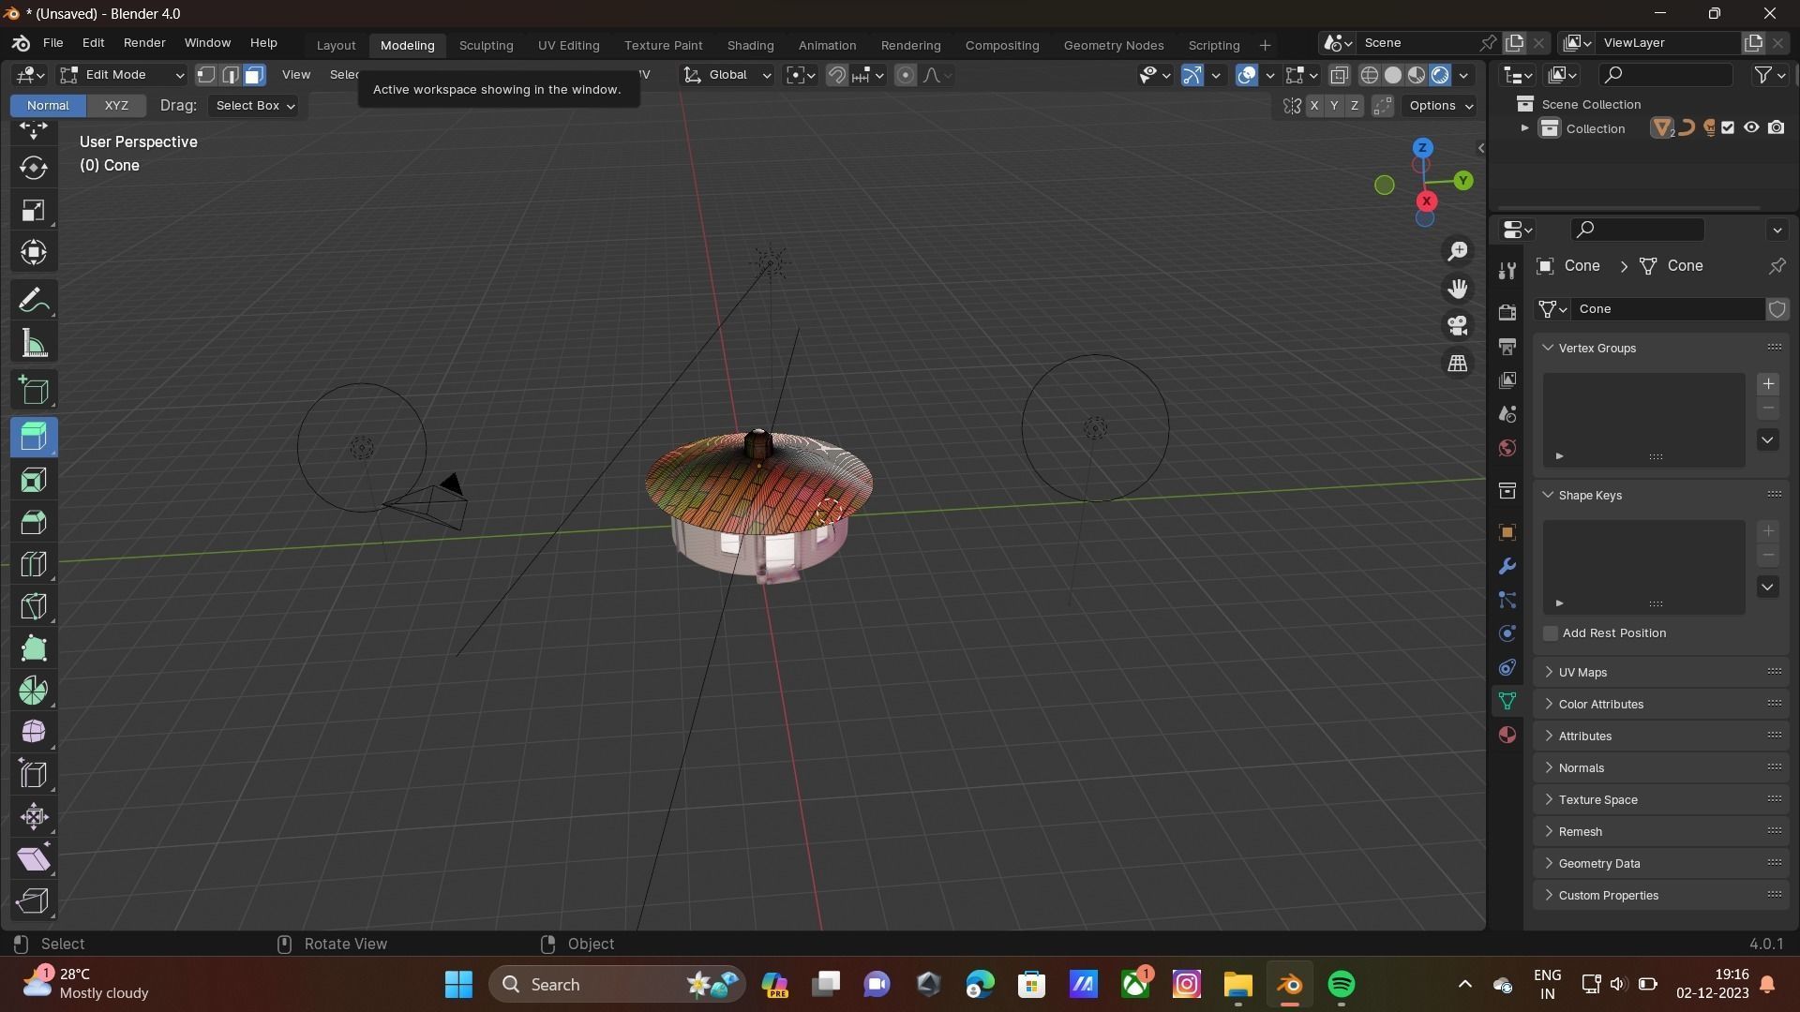Toggle camera view icon

click(1458, 325)
